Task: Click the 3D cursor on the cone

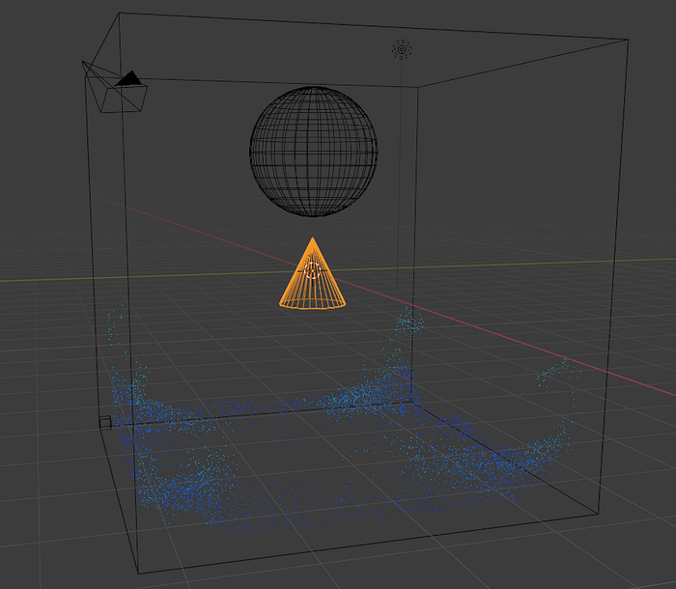Action: 312,270
